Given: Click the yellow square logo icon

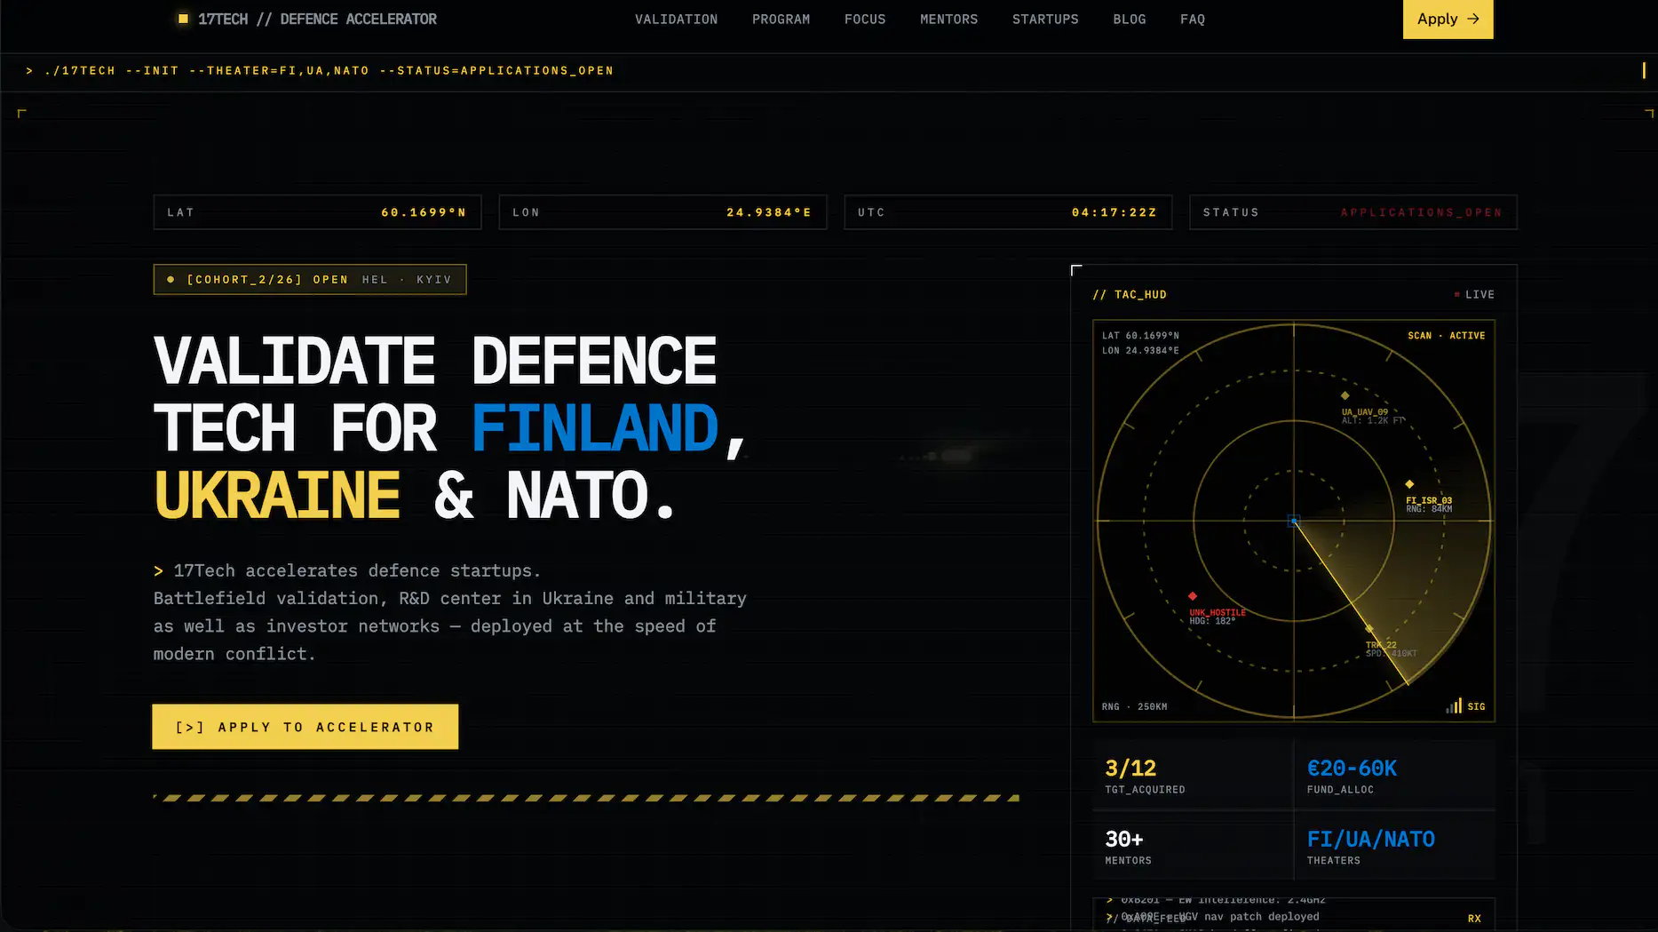Looking at the screenshot, I should pos(183,19).
